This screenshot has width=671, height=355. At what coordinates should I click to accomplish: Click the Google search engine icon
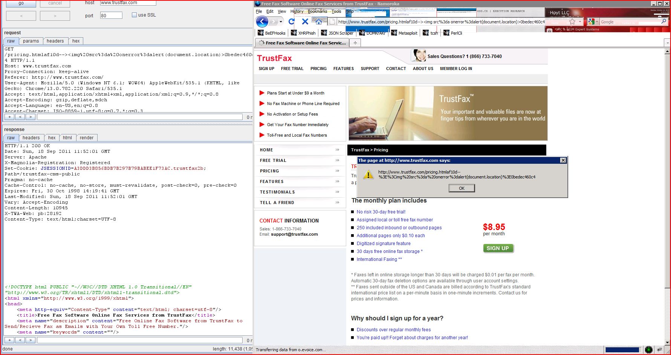click(x=592, y=22)
